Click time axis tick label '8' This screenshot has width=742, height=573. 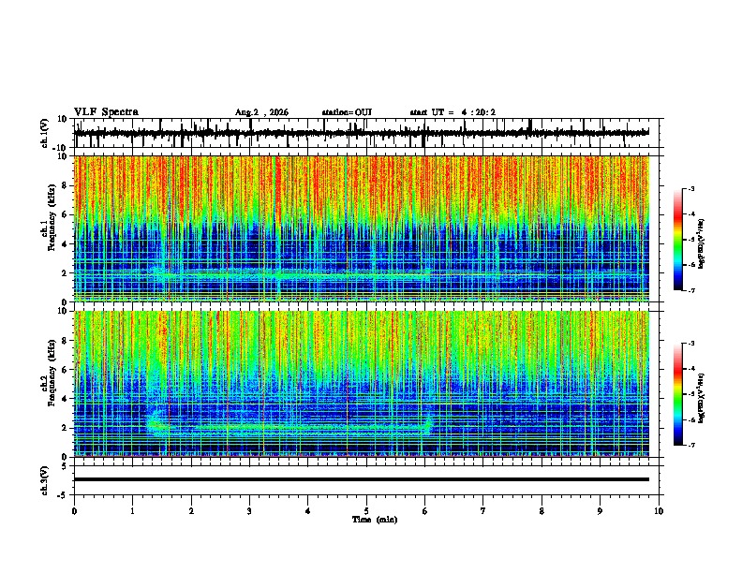coord(542,511)
